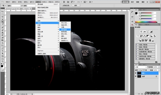Viewport: 161px width, 95px height.
Task: Add an Exposure adjustment
Action: click(x=151, y=31)
